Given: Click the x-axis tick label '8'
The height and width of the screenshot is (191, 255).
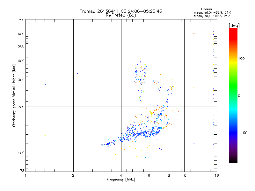Looking at the screenshot, I should point(169,175).
